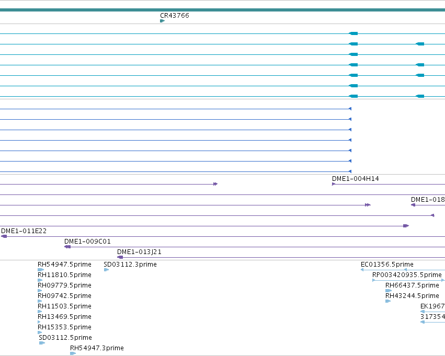This screenshot has height=356, width=445.
Task: Select the arrow glyph beneath DME1-011E22
Action: 4,236
